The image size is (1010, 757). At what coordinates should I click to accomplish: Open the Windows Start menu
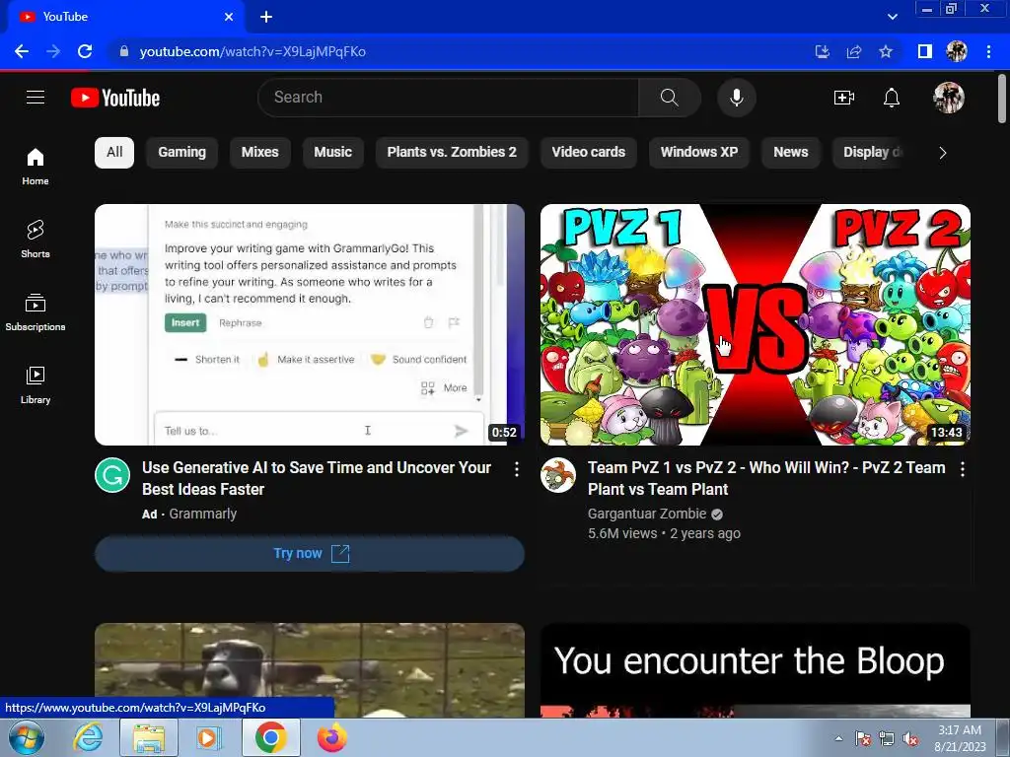(x=27, y=737)
